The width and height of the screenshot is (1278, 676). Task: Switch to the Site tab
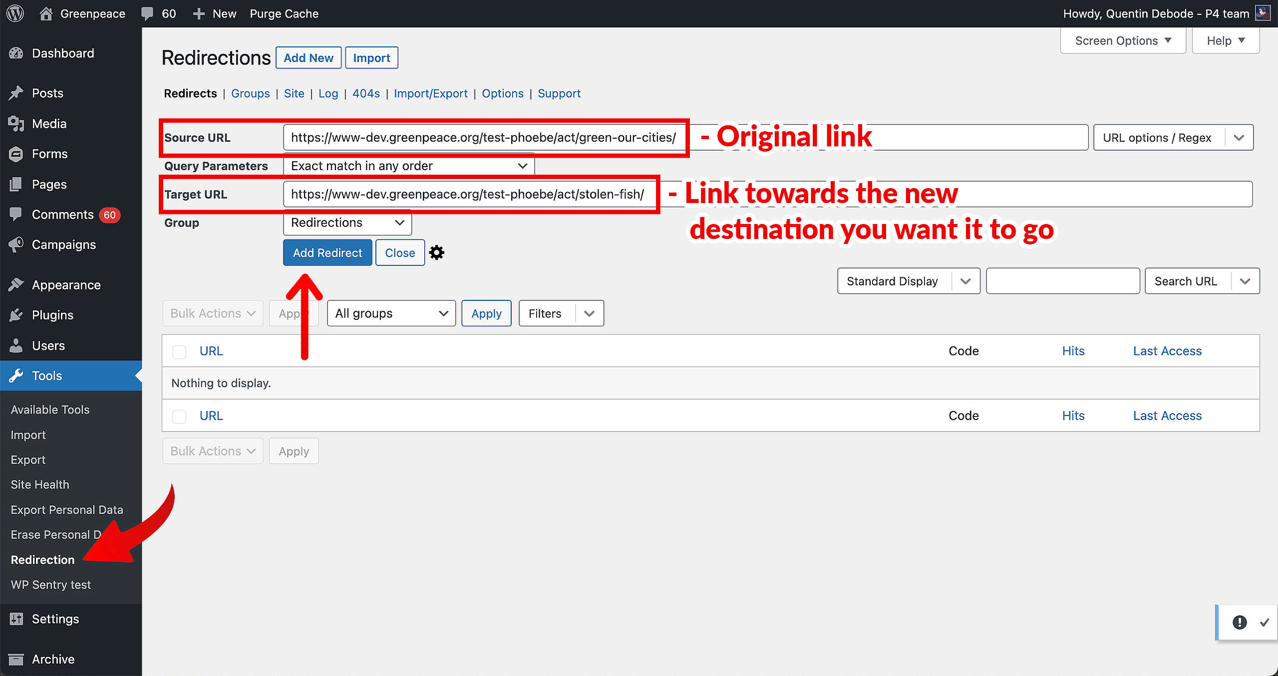294,93
